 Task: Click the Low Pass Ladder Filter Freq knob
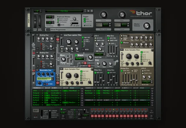(69, 42)
